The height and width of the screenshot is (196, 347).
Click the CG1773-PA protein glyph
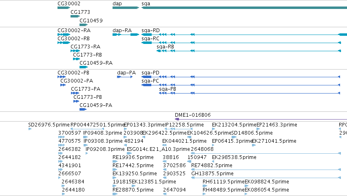click(x=75, y=94)
